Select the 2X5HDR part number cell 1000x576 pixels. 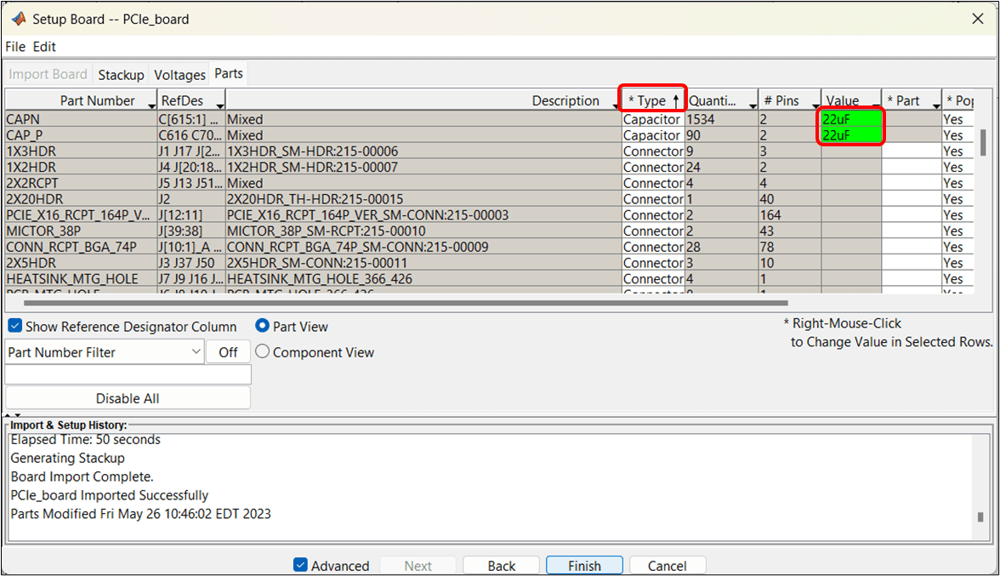(81, 263)
